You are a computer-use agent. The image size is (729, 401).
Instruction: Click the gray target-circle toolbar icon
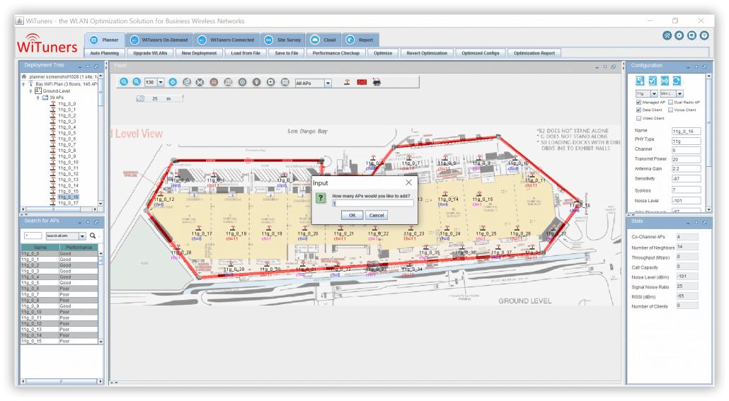[x=242, y=82]
